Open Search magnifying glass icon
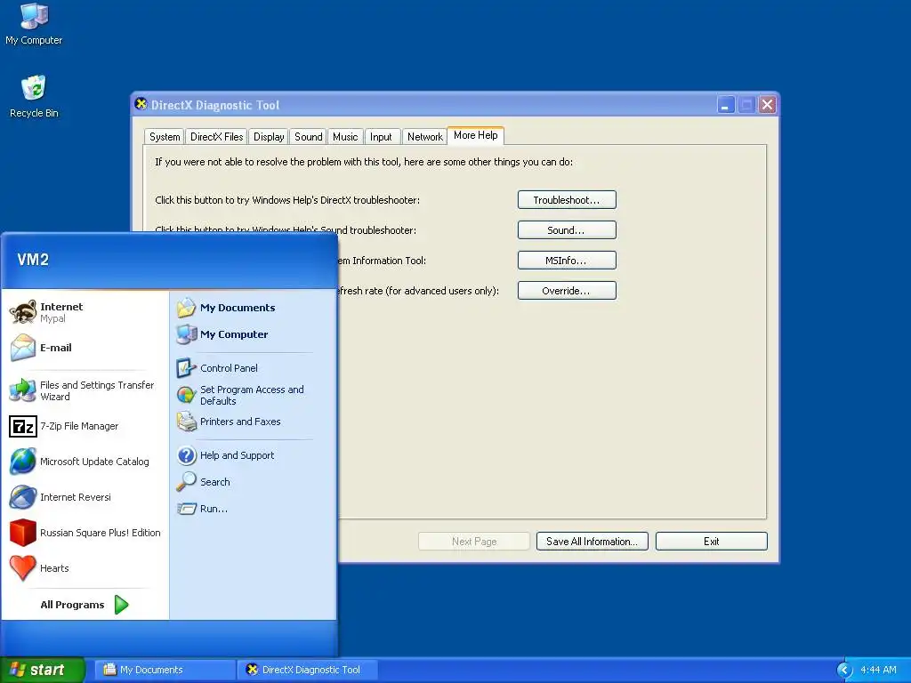 pos(187,481)
